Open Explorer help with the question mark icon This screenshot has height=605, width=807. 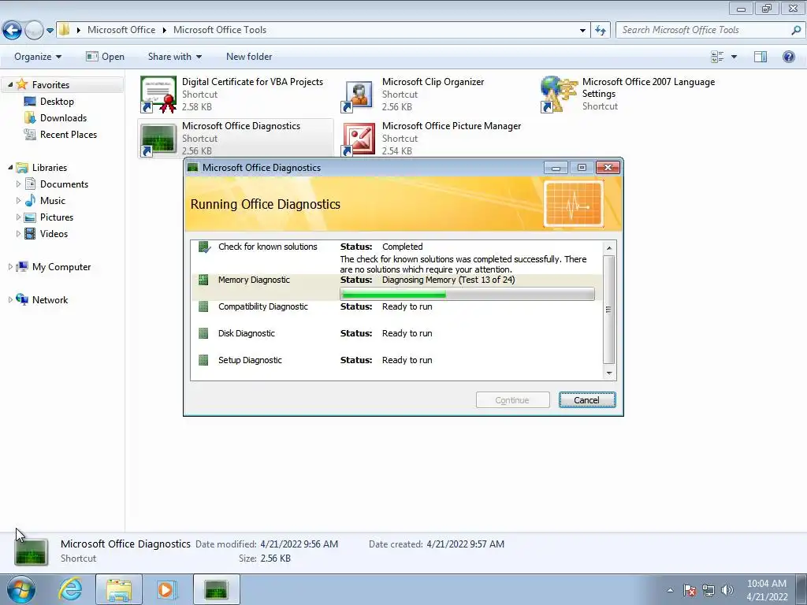pyautogui.click(x=788, y=57)
